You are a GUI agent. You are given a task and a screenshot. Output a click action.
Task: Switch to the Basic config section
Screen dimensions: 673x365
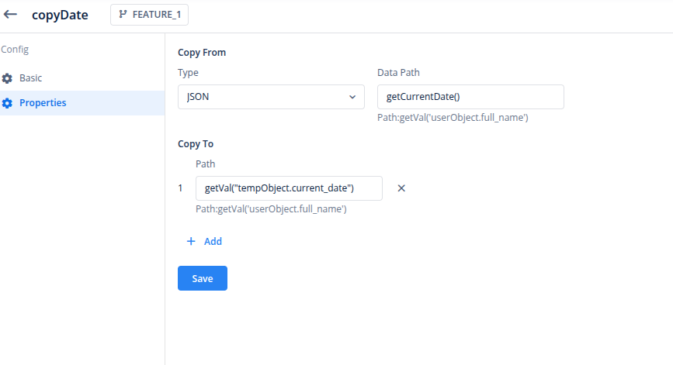[x=31, y=78]
